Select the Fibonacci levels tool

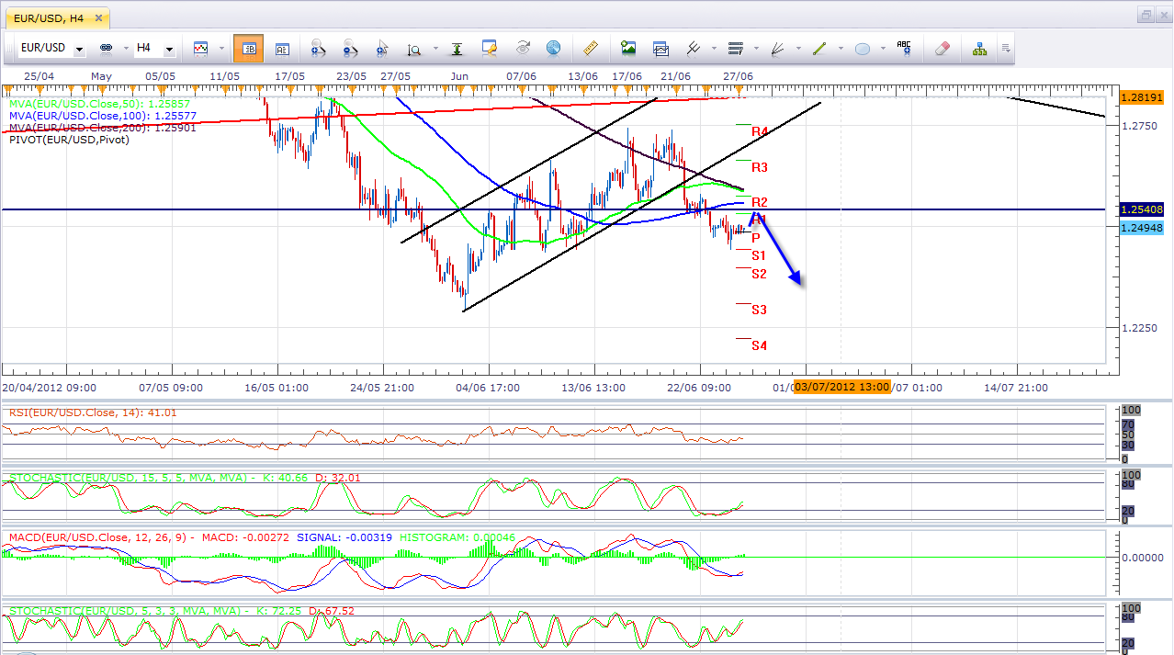[735, 48]
